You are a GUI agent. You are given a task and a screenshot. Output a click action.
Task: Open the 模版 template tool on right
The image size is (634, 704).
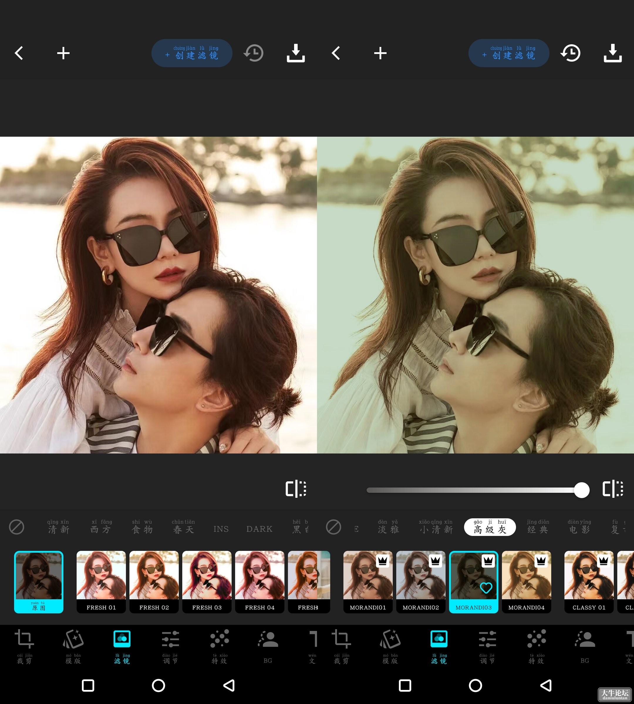(390, 647)
